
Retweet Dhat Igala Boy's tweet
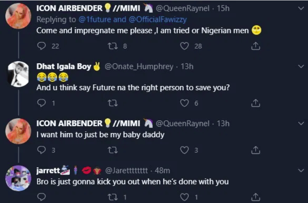113,103
